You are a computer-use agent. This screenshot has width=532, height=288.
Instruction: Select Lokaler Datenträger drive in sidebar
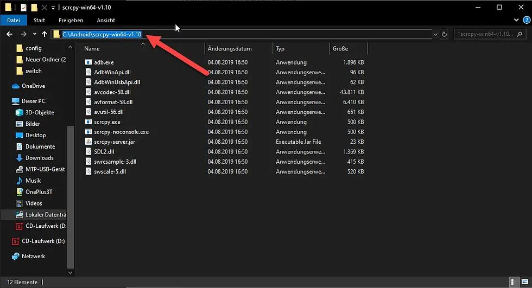click(x=46, y=215)
